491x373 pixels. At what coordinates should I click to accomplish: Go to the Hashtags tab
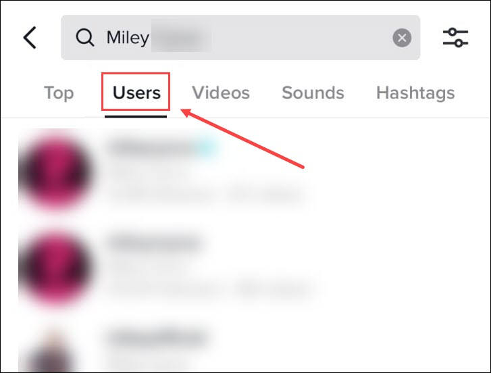click(415, 93)
